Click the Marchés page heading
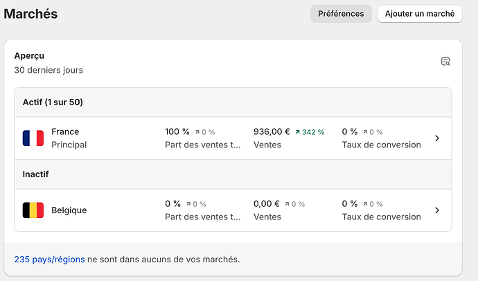Image resolution: width=478 pixels, height=281 pixels. click(x=31, y=14)
